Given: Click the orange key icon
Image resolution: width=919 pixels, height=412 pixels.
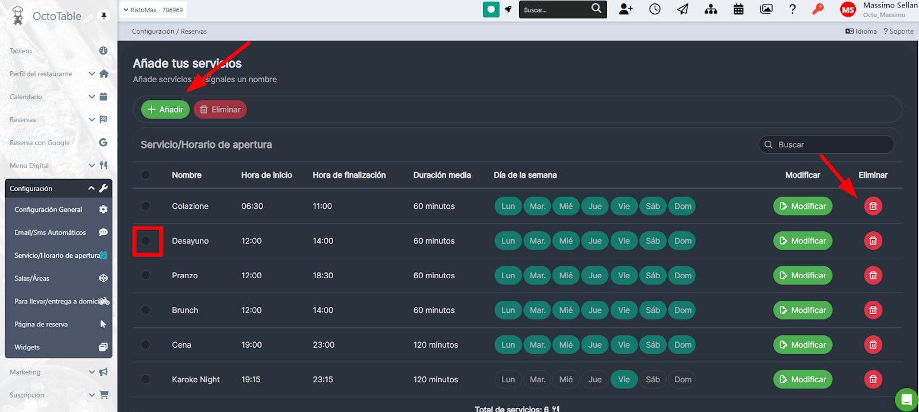Looking at the screenshot, I should (x=818, y=9).
